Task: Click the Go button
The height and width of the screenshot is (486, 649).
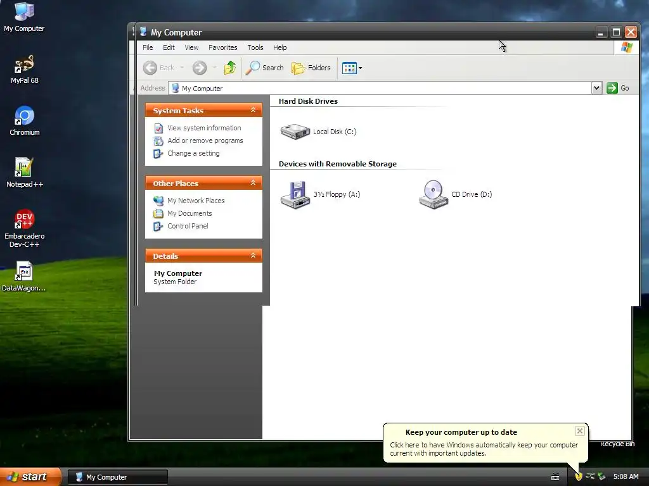Action: [618, 88]
